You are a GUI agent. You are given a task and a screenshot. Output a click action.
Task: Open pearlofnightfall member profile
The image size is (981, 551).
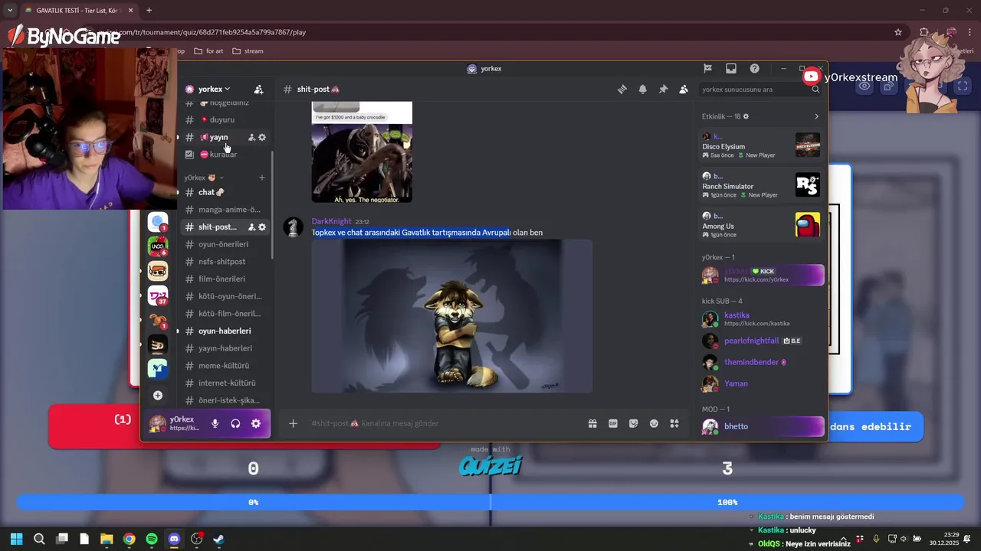[x=763, y=341]
